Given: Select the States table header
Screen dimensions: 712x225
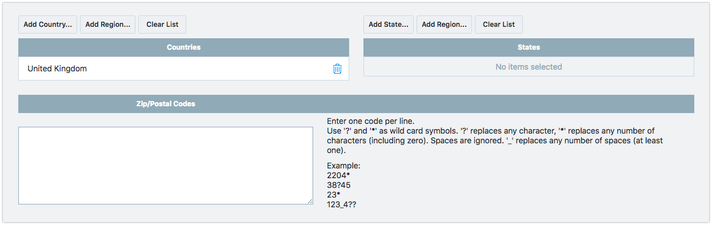Looking at the screenshot, I should coord(529,47).
